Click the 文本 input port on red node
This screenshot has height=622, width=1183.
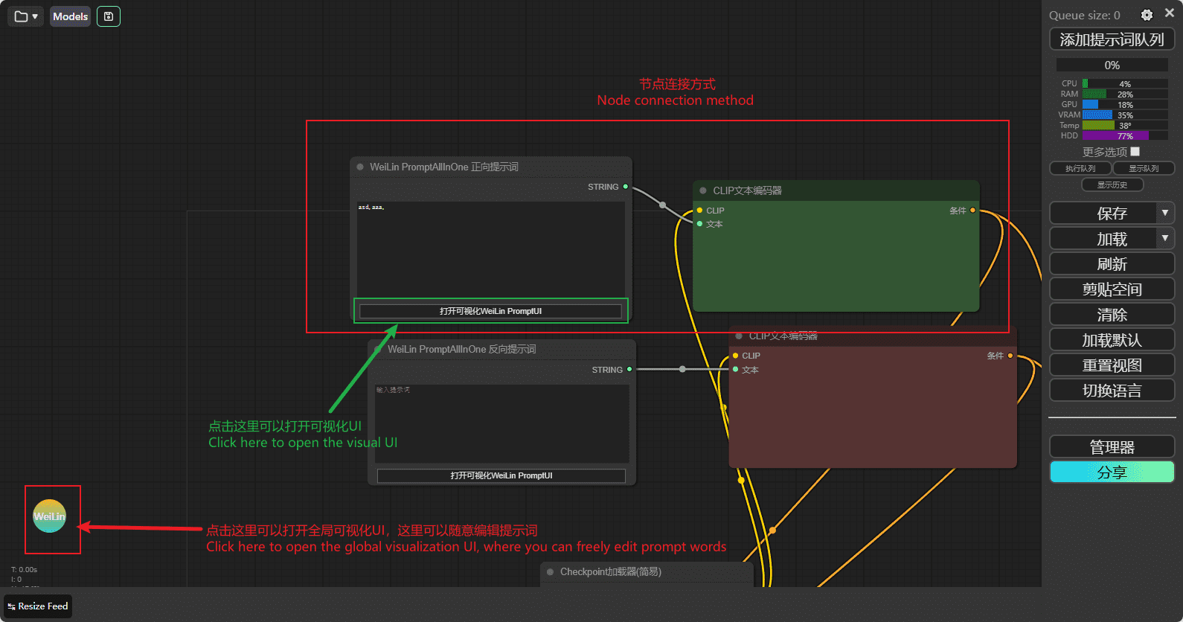[735, 370]
